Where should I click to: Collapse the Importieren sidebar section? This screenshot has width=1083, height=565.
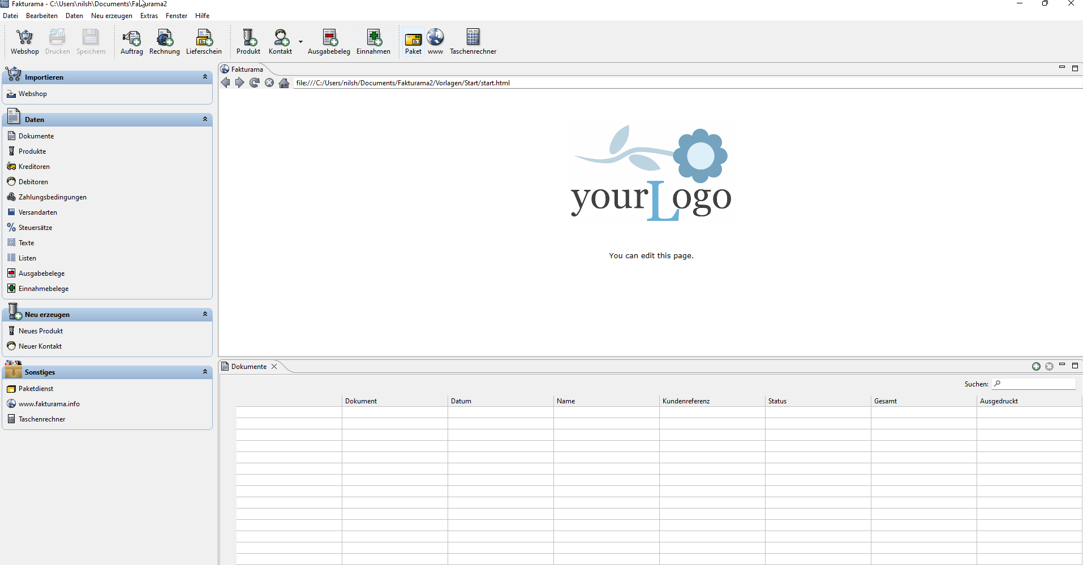(x=205, y=77)
